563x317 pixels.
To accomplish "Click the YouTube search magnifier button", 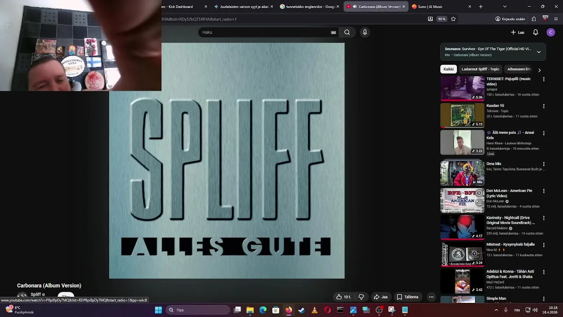I will click(347, 32).
